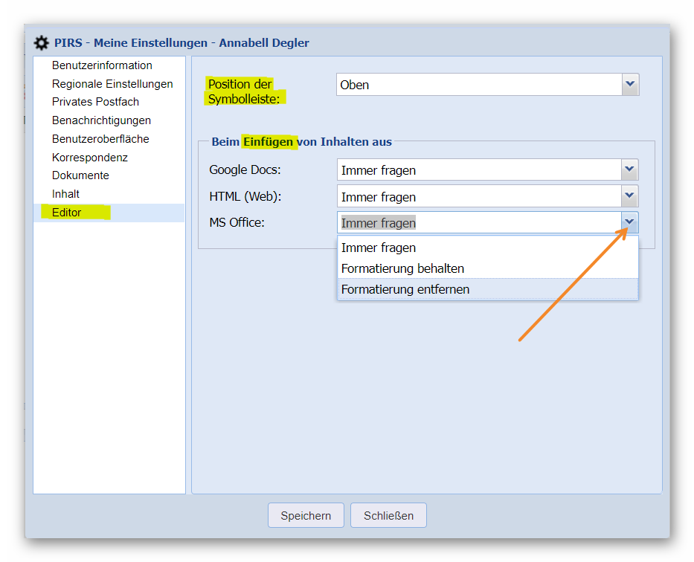The image size is (694, 562).
Task: Click the Speichern button
Action: tap(306, 515)
